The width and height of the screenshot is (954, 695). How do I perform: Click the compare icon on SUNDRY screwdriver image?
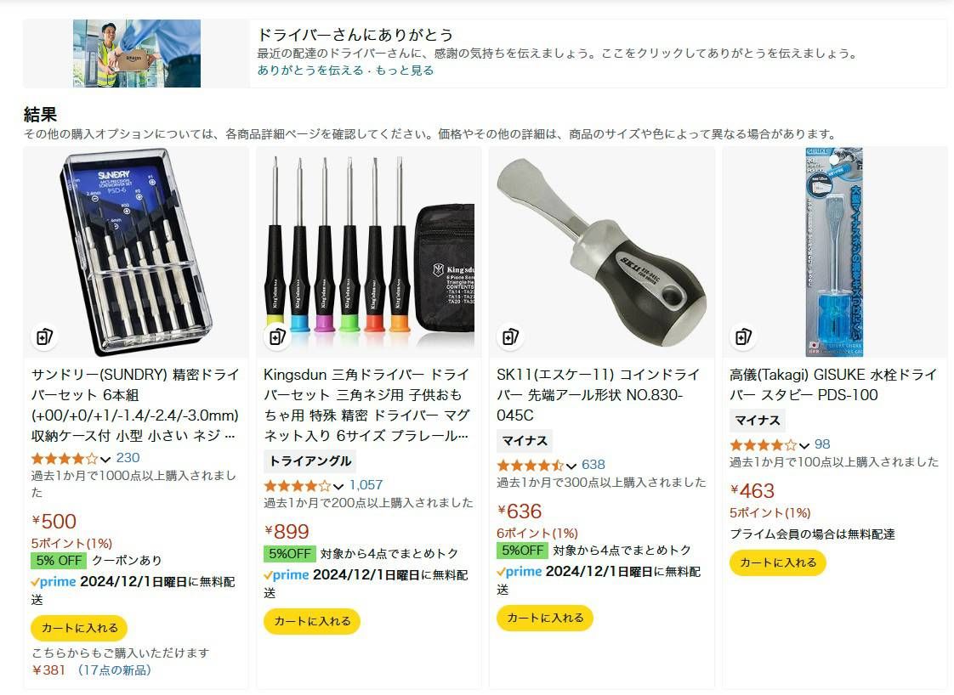coord(44,336)
